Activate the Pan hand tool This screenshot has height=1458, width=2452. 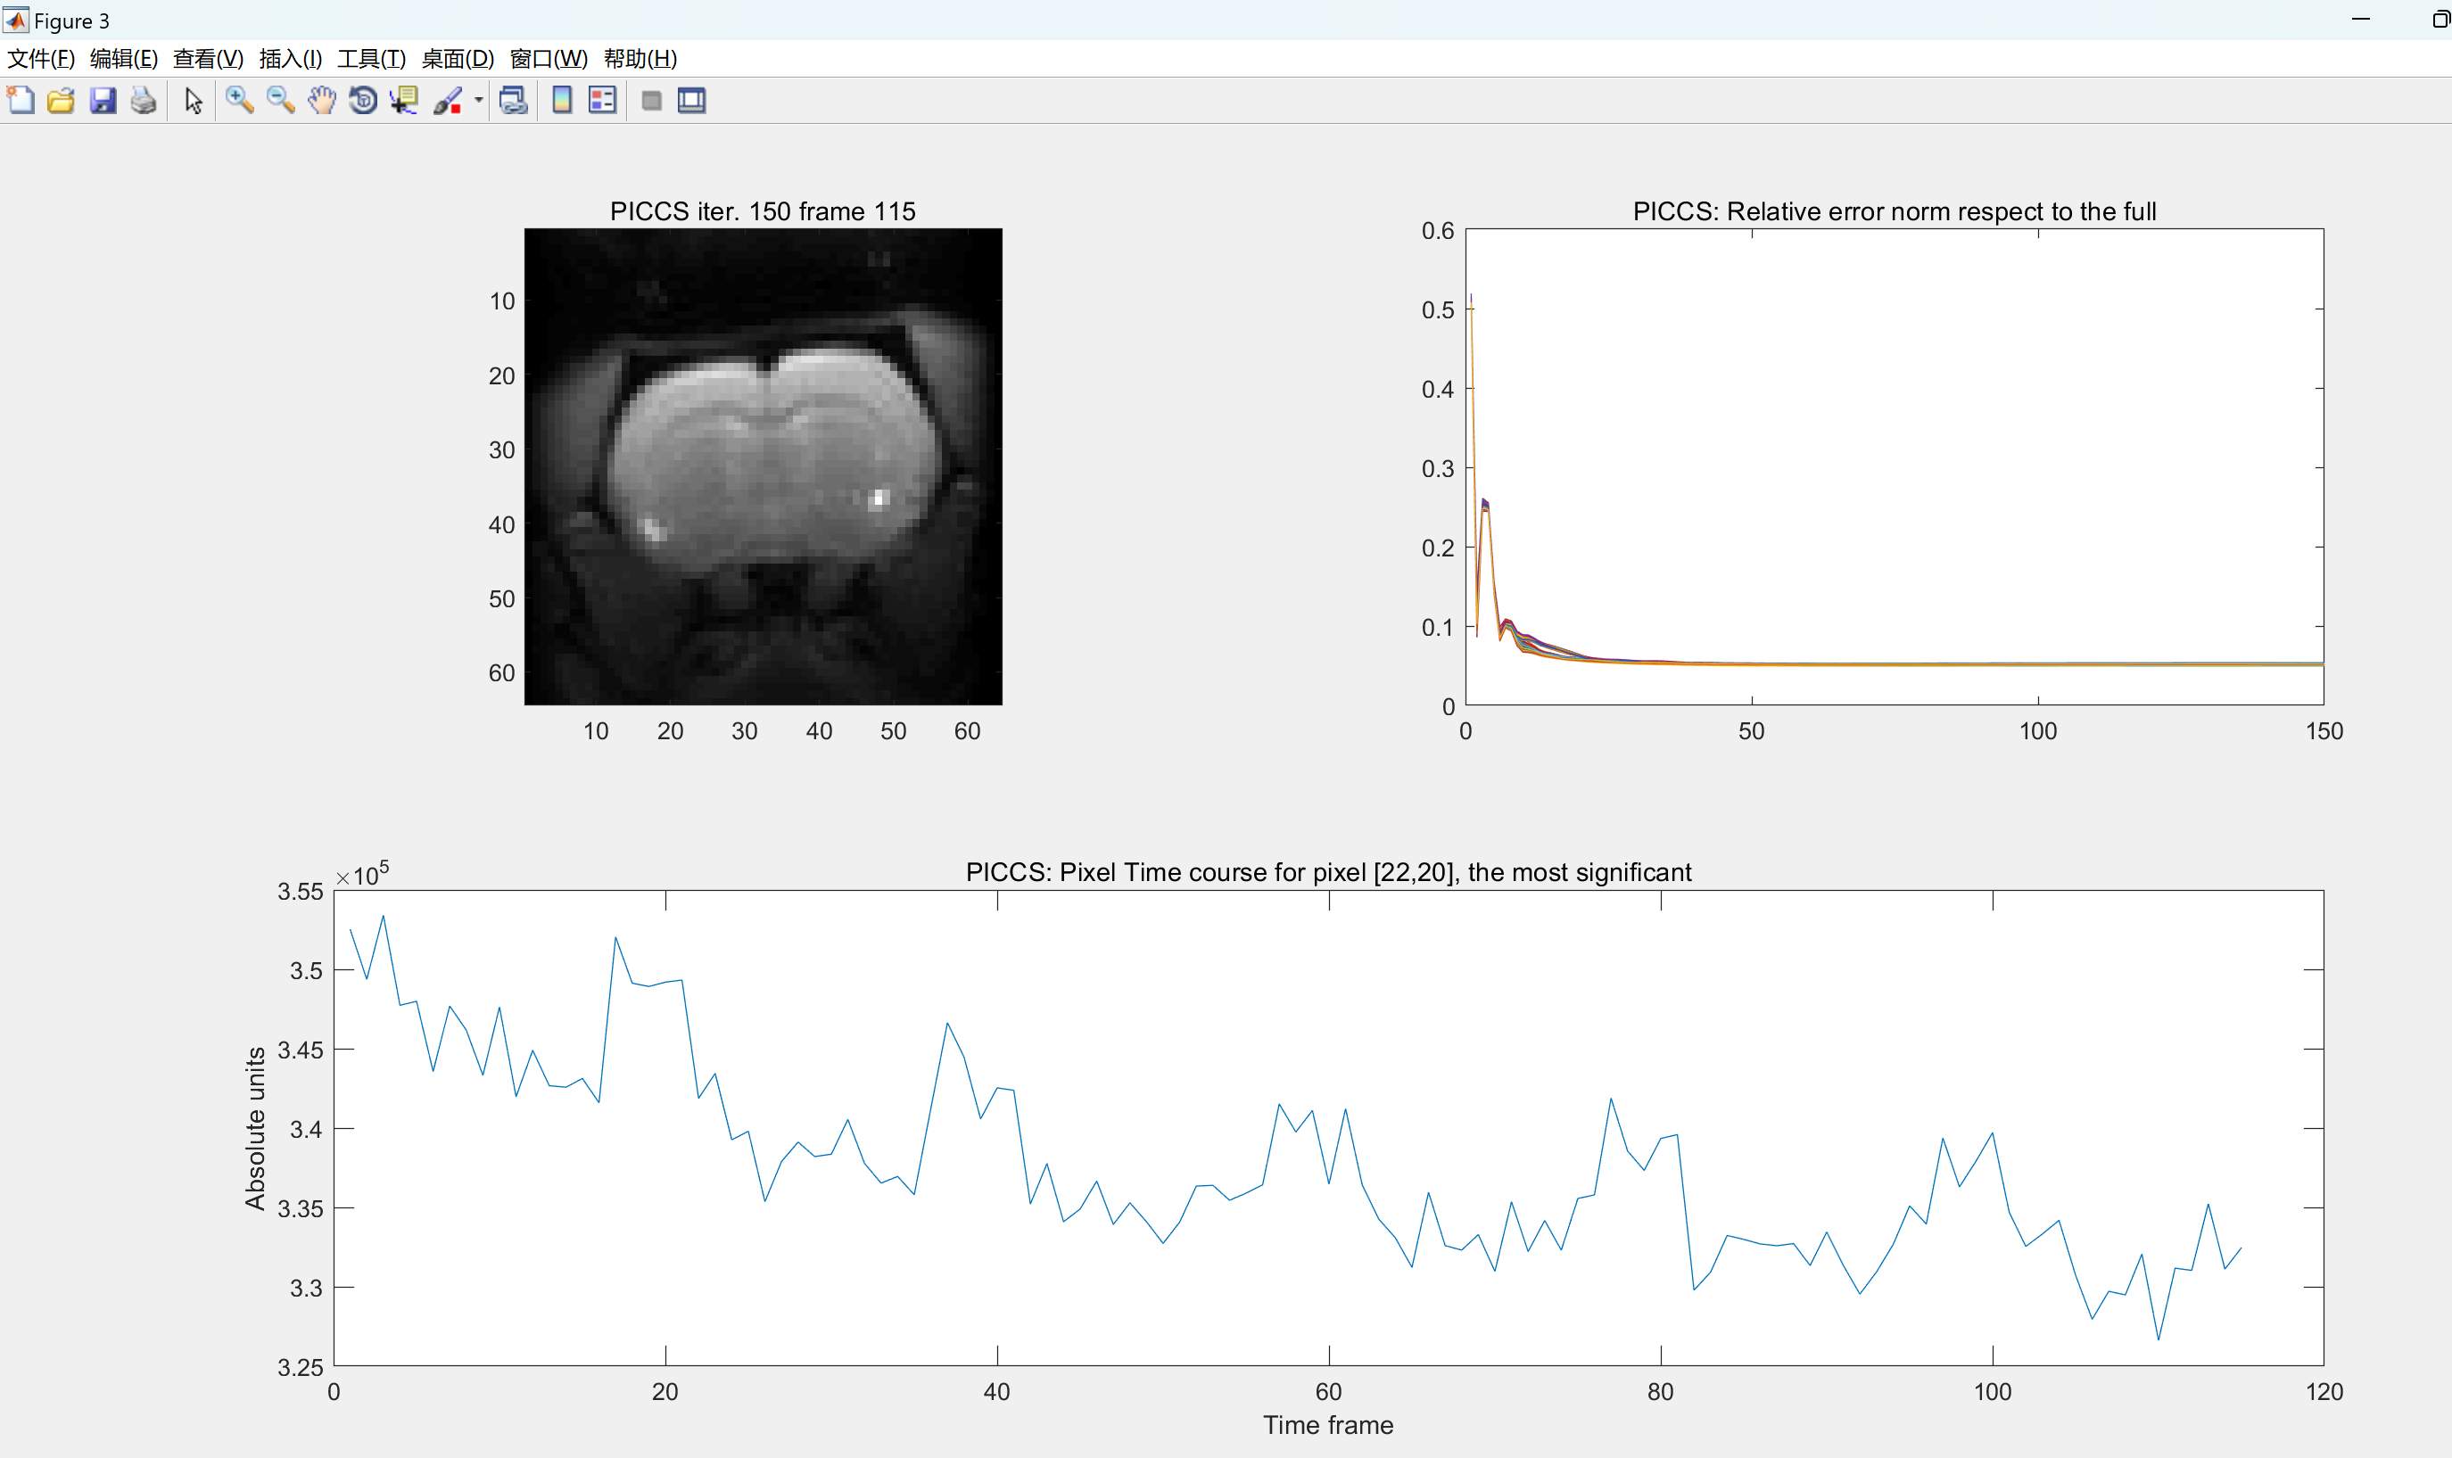(321, 100)
